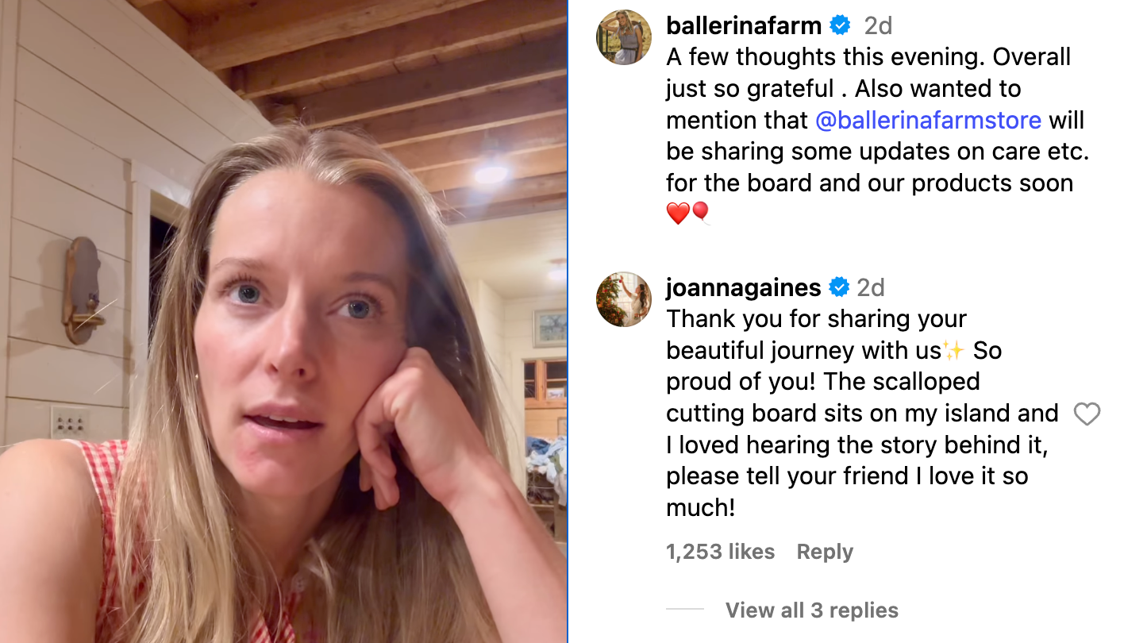Click the 2d timestamp on ballerinafarm's caption
This screenshot has width=1124, height=643.
coord(878,25)
